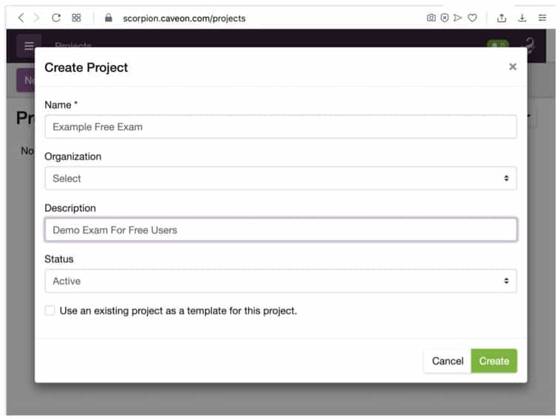Open the speed dial grid icon
Viewport: 560px width, 419px height.
[x=76, y=18]
